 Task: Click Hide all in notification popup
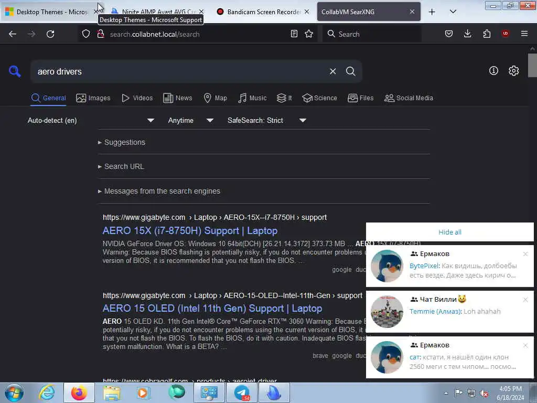point(449,232)
